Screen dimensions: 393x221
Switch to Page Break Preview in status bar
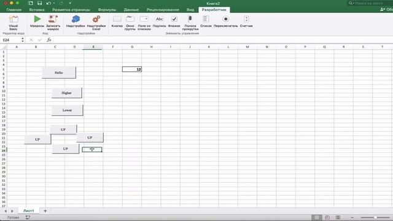coord(338,217)
